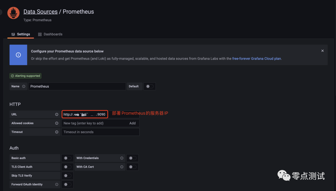Click the With Credentials info icon
This screenshot has height=191, width=336.
click(x=122, y=158)
